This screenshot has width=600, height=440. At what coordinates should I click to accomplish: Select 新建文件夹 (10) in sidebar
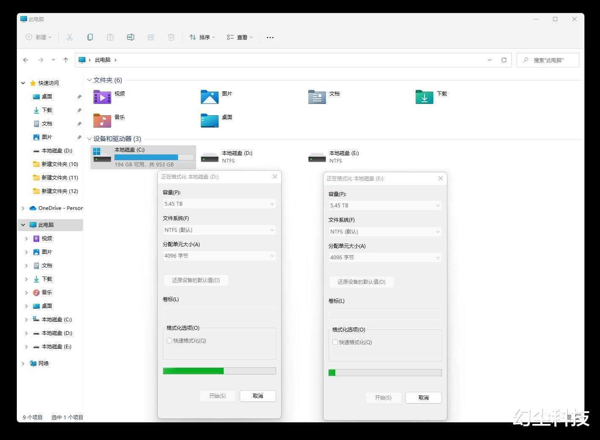point(55,164)
